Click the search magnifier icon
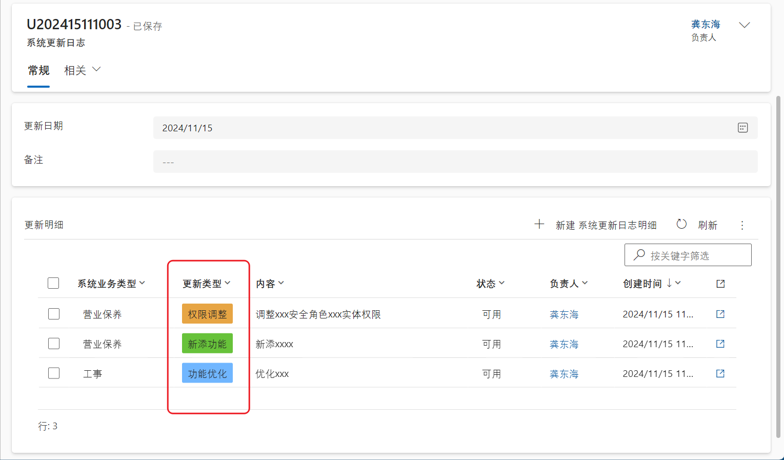Image resolution: width=784 pixels, height=460 pixels. [639, 255]
